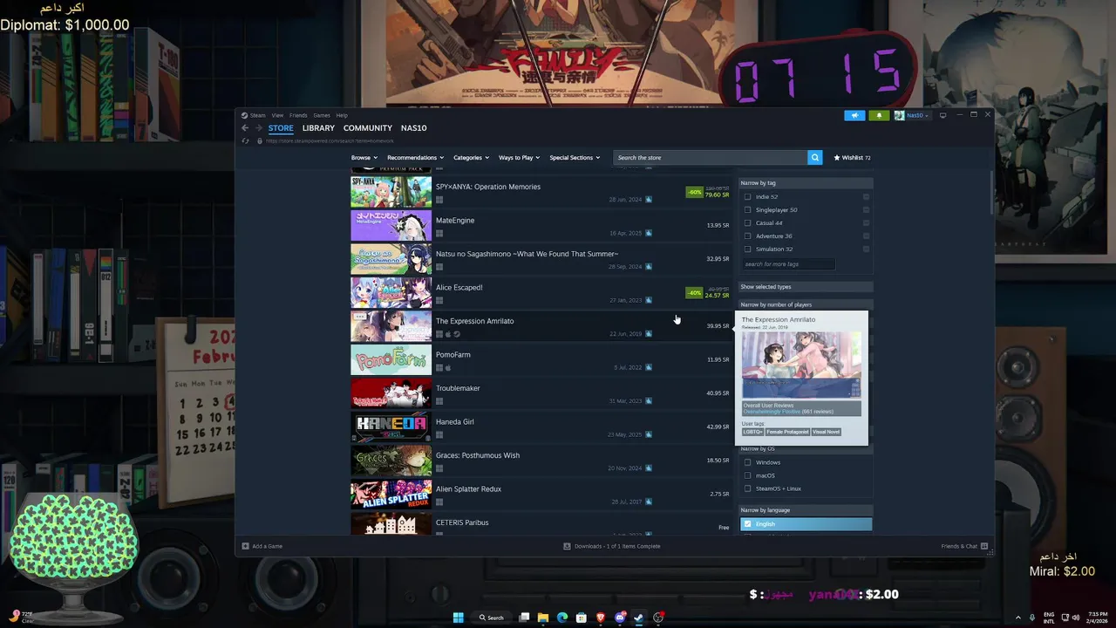Expand the Recommendations dropdown
This screenshot has height=628, width=1116.
415,158
